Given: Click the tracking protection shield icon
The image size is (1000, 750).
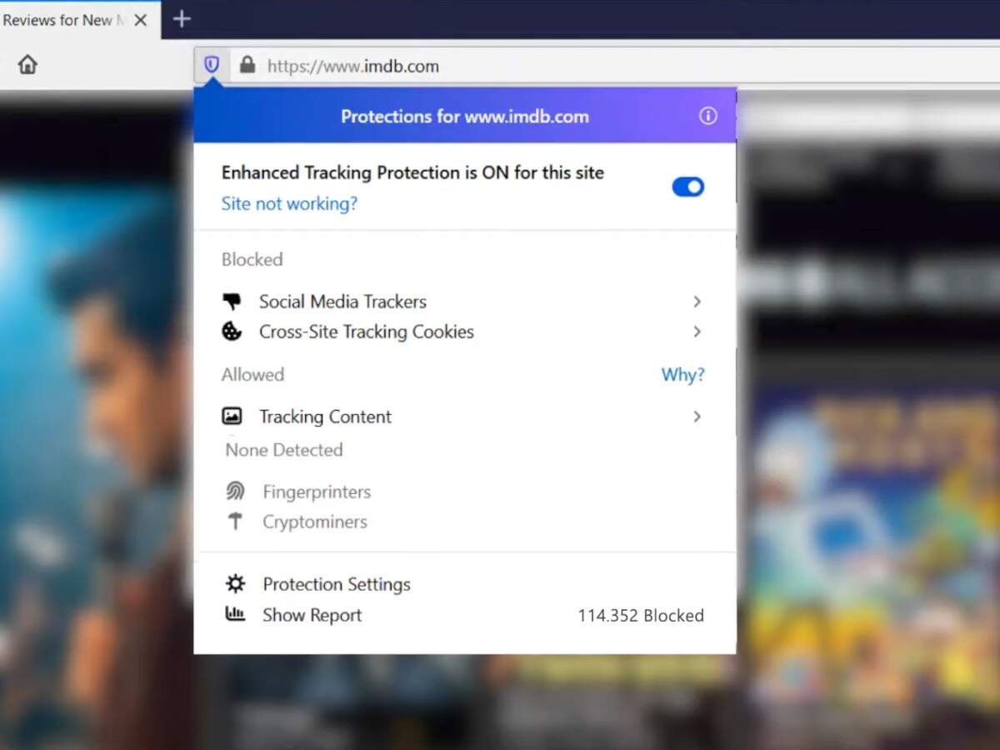Looking at the screenshot, I should pos(212,64).
